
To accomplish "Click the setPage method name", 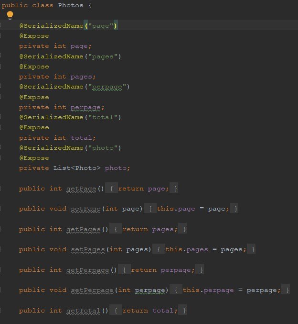I will coord(85,209).
